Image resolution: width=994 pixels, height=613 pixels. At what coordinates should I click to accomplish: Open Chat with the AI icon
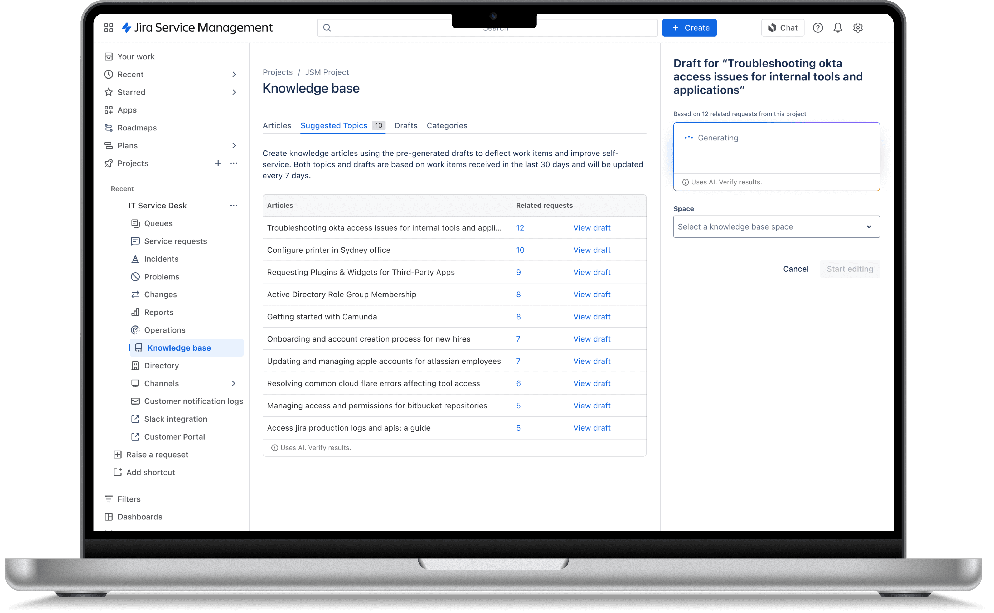782,28
